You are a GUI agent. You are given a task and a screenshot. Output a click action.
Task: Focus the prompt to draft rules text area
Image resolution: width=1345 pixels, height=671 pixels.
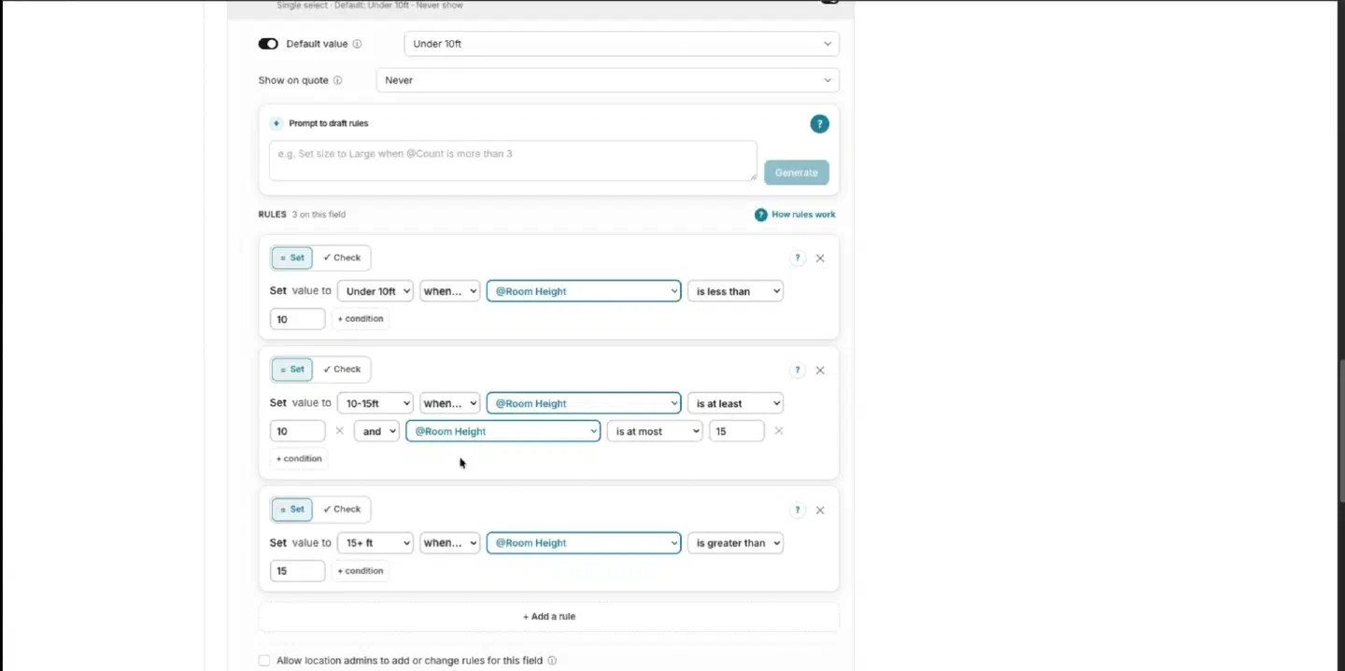tap(513, 161)
